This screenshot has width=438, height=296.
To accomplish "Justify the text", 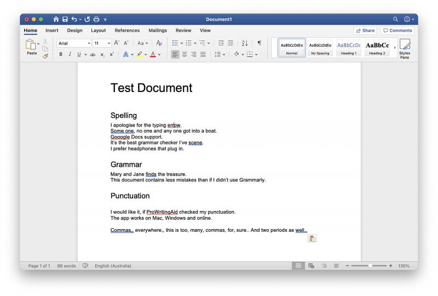I will point(203,54).
